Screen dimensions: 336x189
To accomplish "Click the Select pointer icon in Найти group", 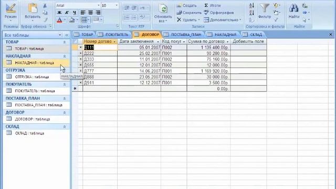I will point(304,20).
